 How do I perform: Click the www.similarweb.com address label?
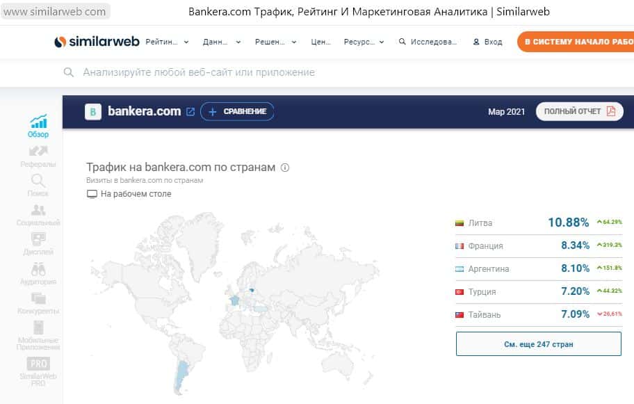pyautogui.click(x=55, y=12)
